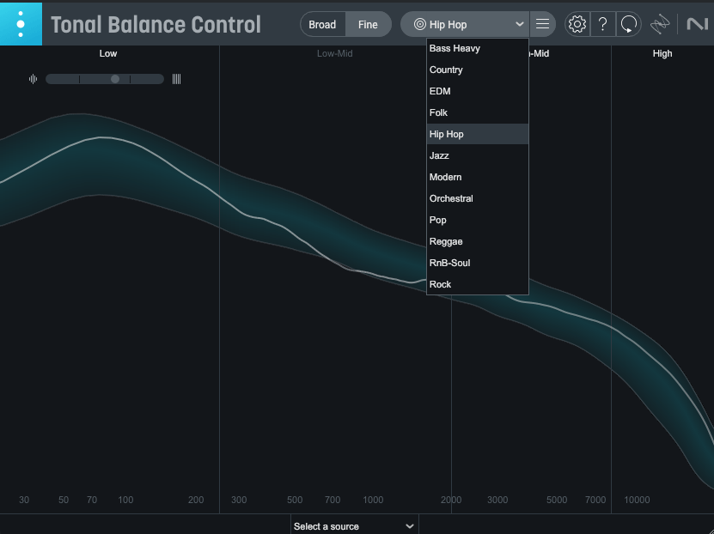Open the help question mark
Viewport: 714px width, 534px height.
tap(602, 24)
